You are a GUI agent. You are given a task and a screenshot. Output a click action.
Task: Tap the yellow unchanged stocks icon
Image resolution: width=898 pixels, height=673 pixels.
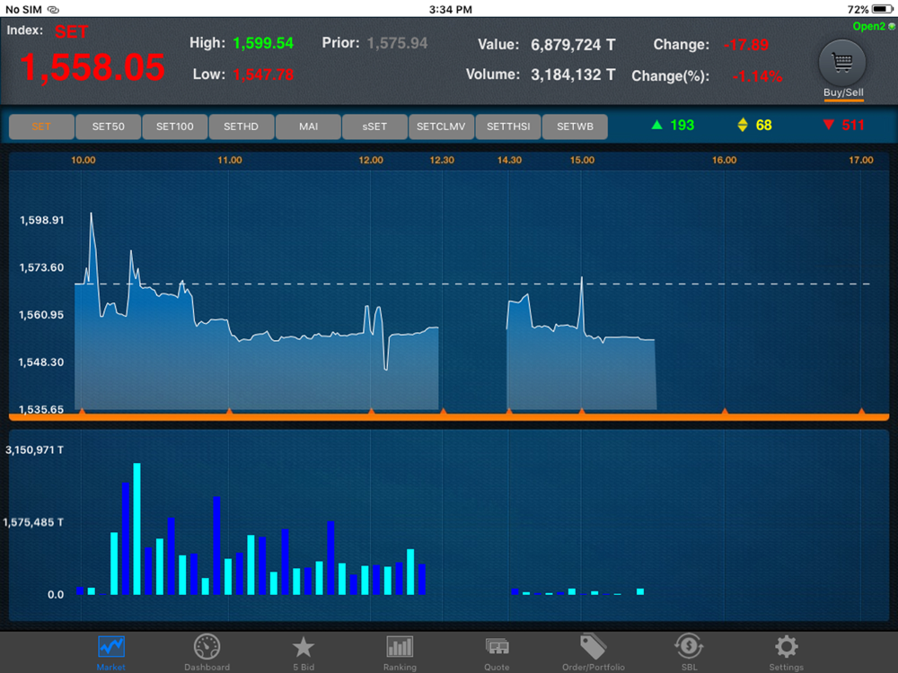pyautogui.click(x=743, y=125)
